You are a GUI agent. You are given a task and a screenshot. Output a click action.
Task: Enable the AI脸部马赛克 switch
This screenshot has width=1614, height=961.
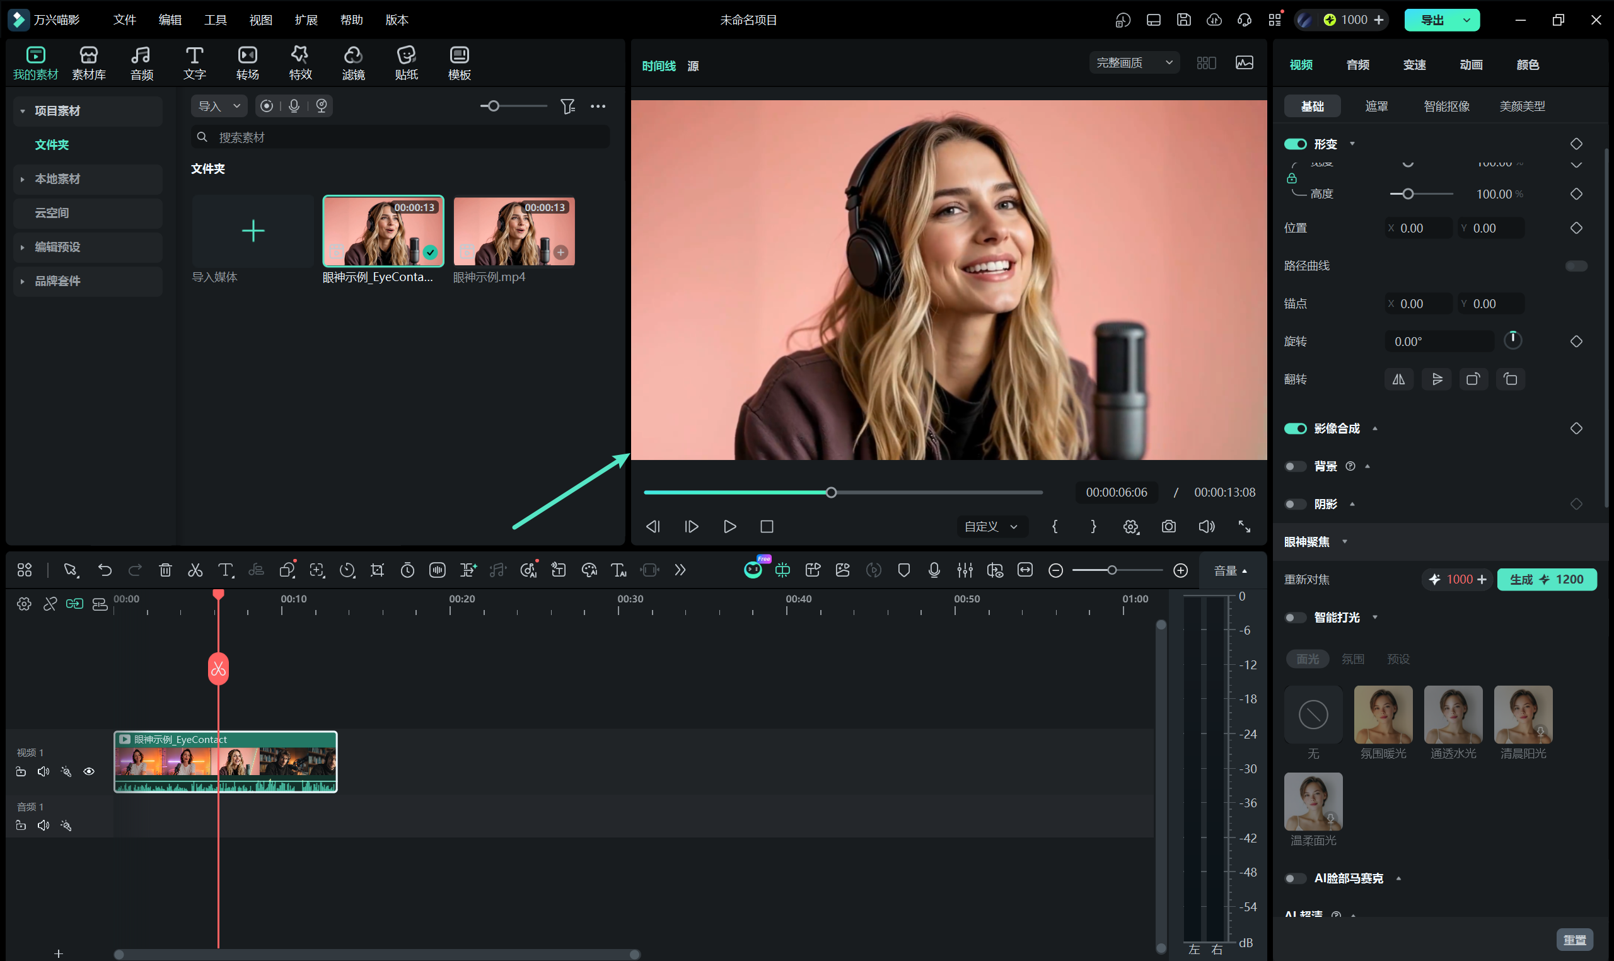(1296, 878)
